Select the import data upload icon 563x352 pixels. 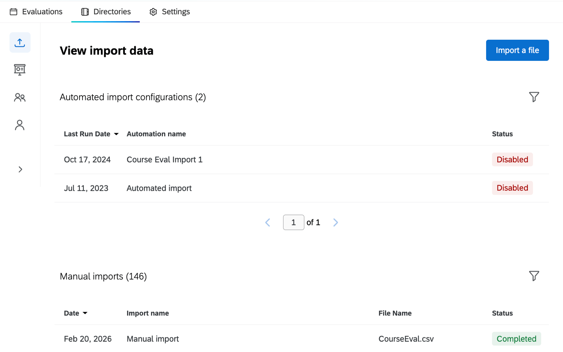tap(20, 42)
